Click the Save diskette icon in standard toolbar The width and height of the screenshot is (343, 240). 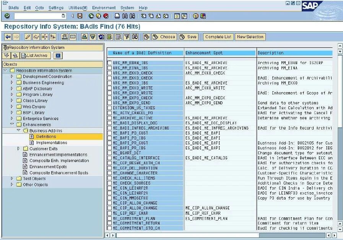[x=80, y=16]
